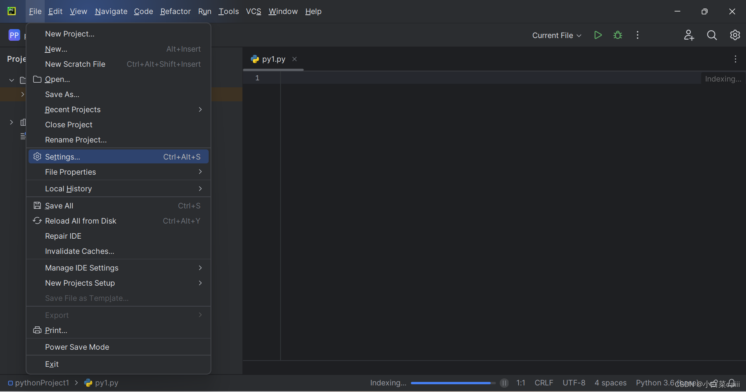The width and height of the screenshot is (746, 392).
Task: Pause indexing with the pause control
Action: tap(504, 383)
